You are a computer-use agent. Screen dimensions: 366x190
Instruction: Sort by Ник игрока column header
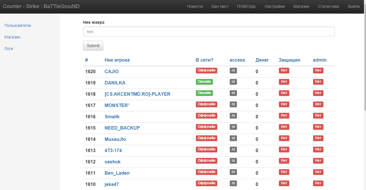pyautogui.click(x=117, y=60)
